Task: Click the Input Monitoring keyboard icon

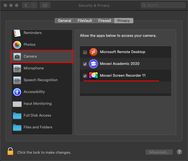Action: 17,104
